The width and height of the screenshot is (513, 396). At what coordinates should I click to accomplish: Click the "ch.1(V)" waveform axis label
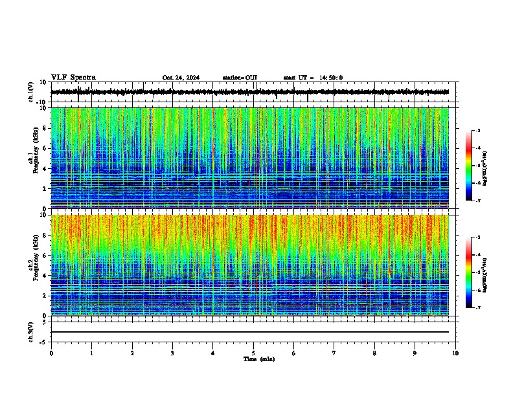tap(31, 92)
